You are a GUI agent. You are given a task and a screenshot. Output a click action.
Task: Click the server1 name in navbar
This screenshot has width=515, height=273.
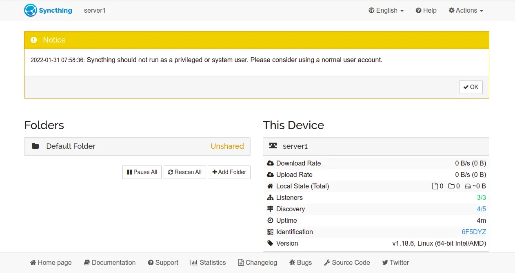[x=95, y=11]
